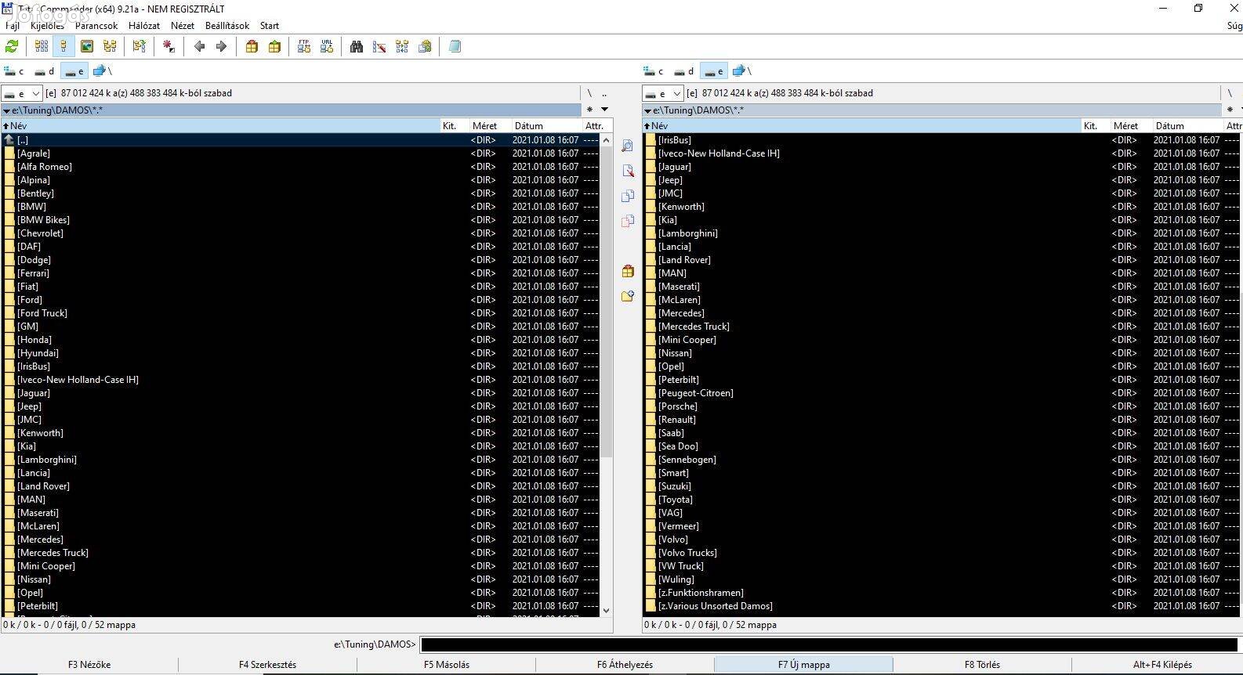The image size is (1243, 675).
Task: Open Synchronize directories icon
Action: coord(402,47)
